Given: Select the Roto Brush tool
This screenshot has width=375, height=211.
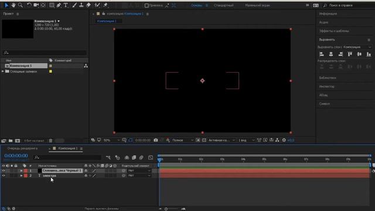Looking at the screenshot, I should click(97, 5).
